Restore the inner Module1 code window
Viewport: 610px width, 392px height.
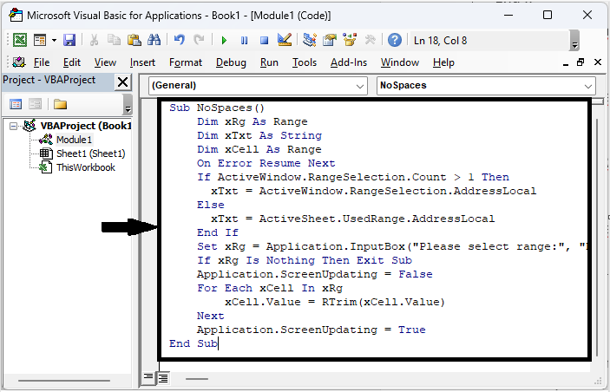click(x=580, y=62)
